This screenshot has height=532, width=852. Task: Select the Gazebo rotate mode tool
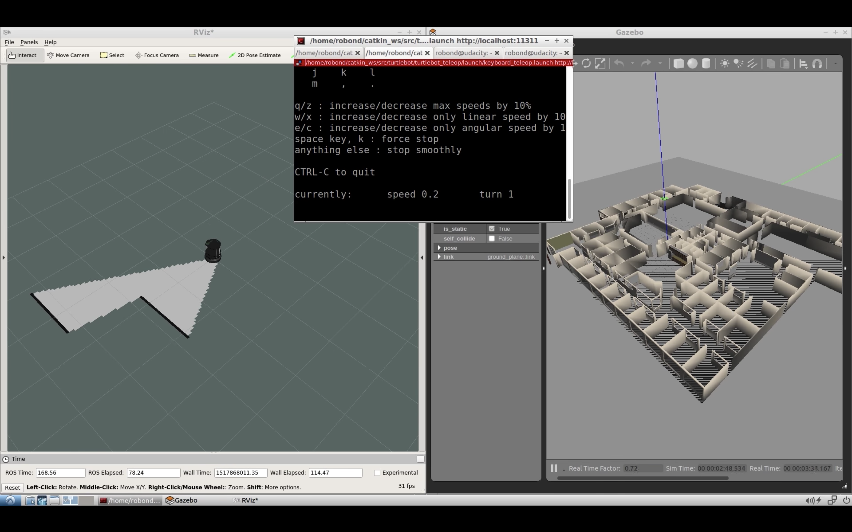point(586,64)
